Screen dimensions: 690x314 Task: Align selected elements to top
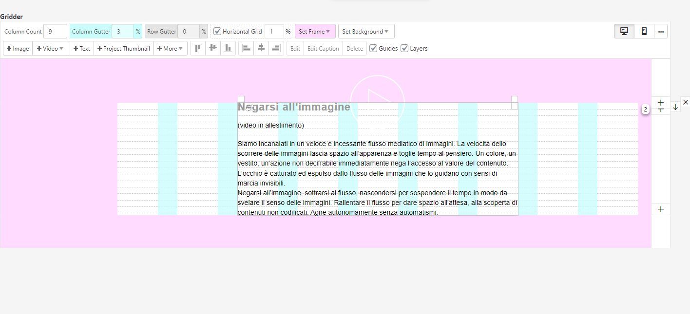point(198,48)
